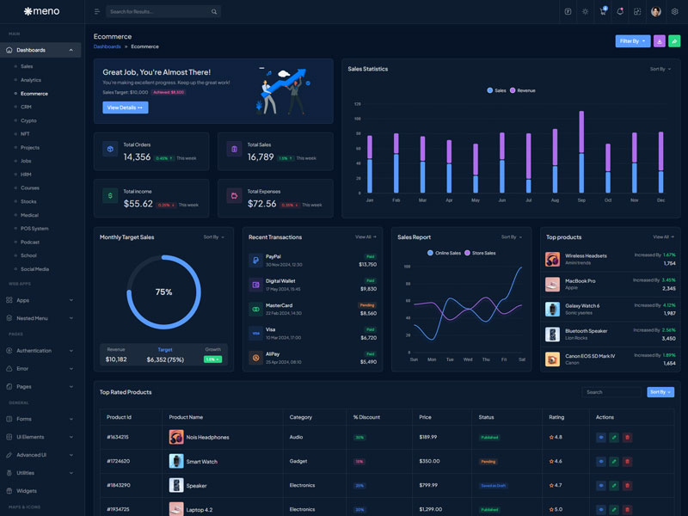
Task: Click the purple download button
Action: 660,41
